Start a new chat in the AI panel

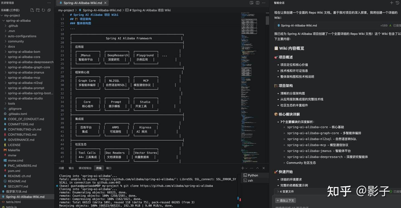(392, 3)
